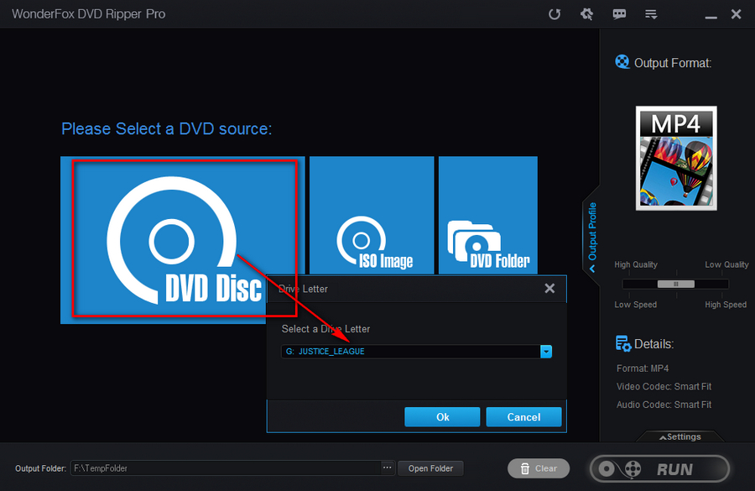755x491 pixels.
Task: Browse output folder with ellipsis button
Action: click(387, 467)
